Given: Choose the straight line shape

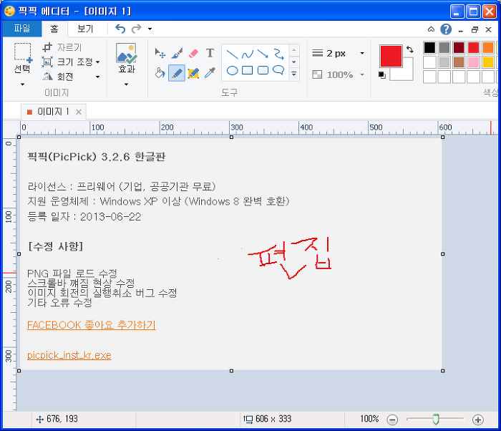Looking at the screenshot, I should click(x=232, y=54).
